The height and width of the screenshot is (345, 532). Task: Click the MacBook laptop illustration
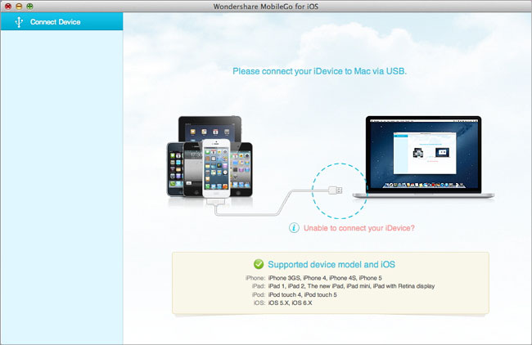tap(423, 157)
